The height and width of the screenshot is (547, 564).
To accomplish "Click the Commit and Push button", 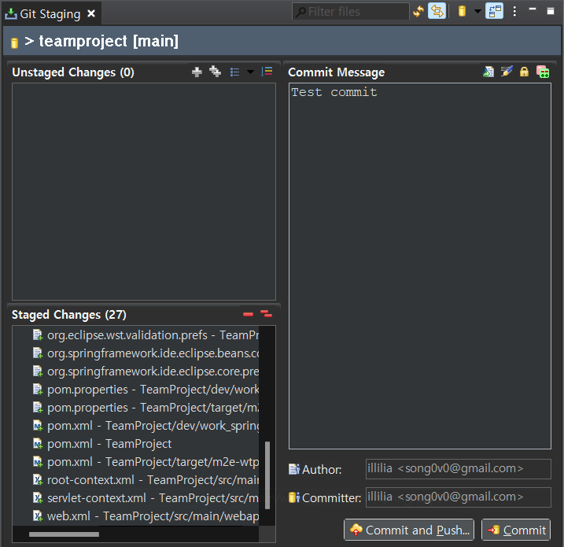I will coord(409,530).
